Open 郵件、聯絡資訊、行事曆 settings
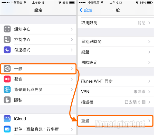Viewport: 154px width, 135px height. point(38,129)
